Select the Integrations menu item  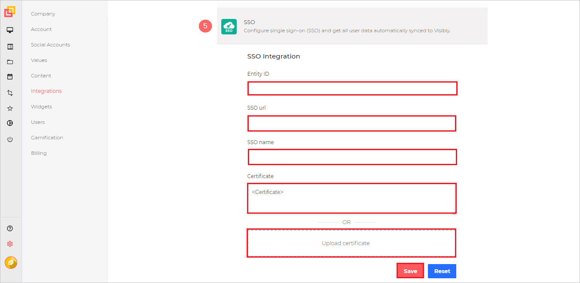(x=46, y=91)
